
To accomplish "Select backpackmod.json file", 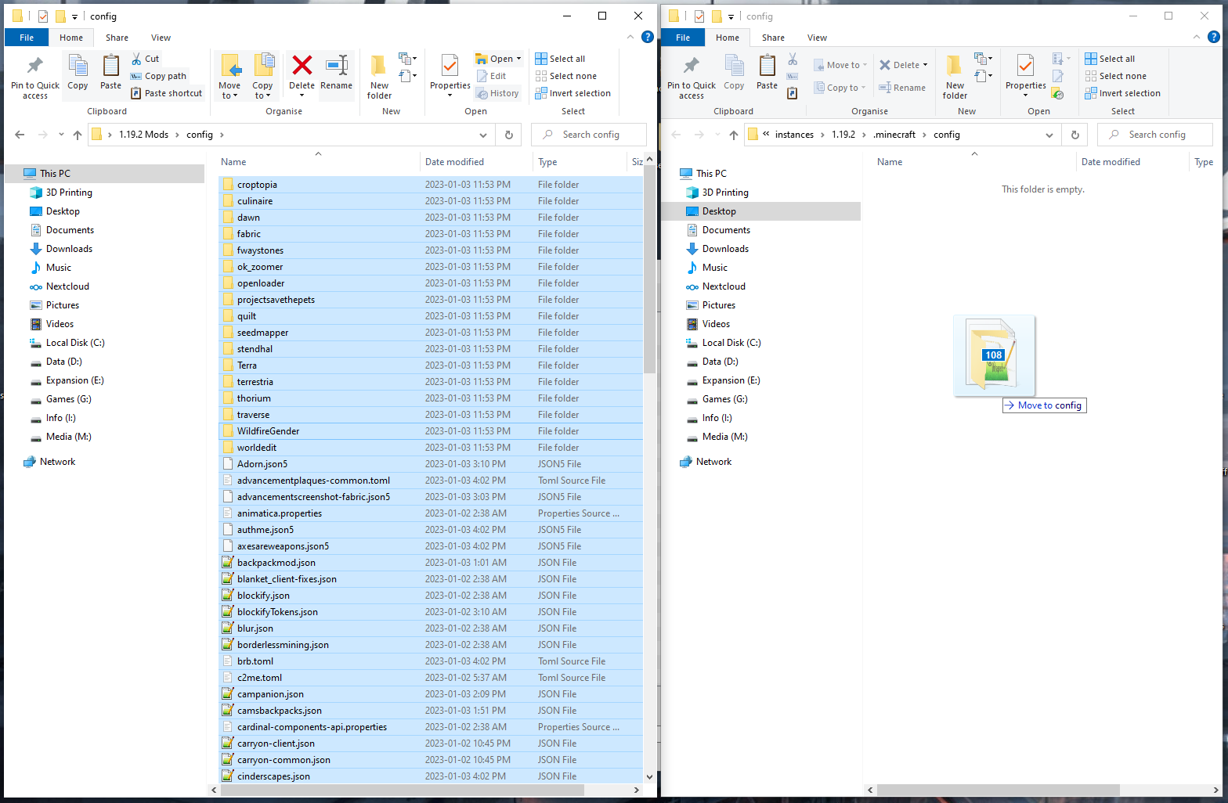I will (x=431, y=563).
